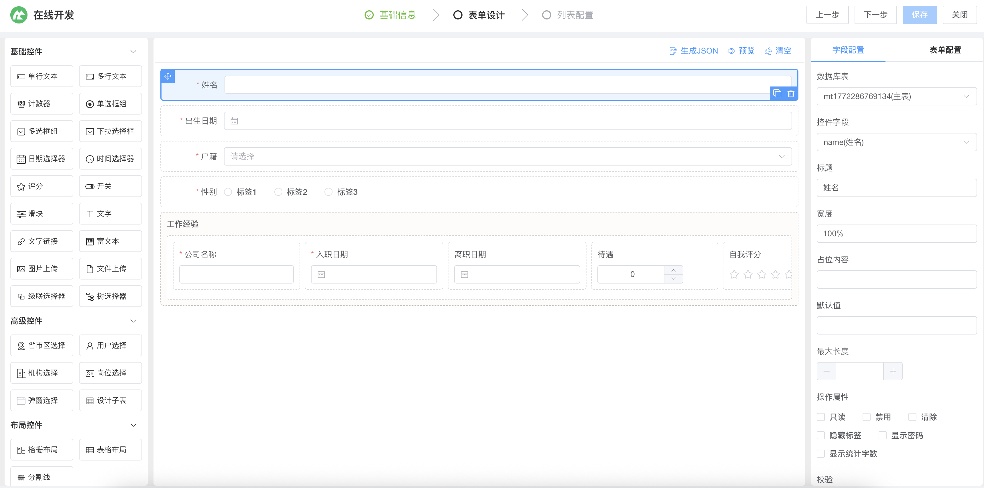The height and width of the screenshot is (488, 984).
Task: Check the 隐藏标签 option
Action: click(821, 435)
